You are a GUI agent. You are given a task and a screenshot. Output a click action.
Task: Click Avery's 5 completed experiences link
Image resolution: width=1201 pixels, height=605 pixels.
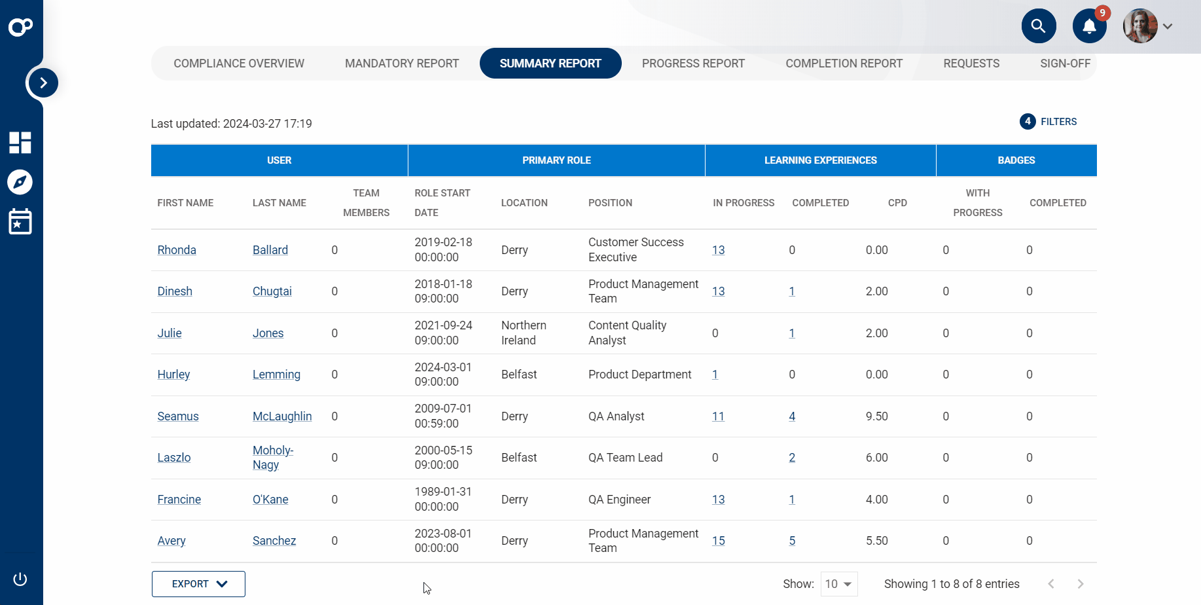pos(792,540)
